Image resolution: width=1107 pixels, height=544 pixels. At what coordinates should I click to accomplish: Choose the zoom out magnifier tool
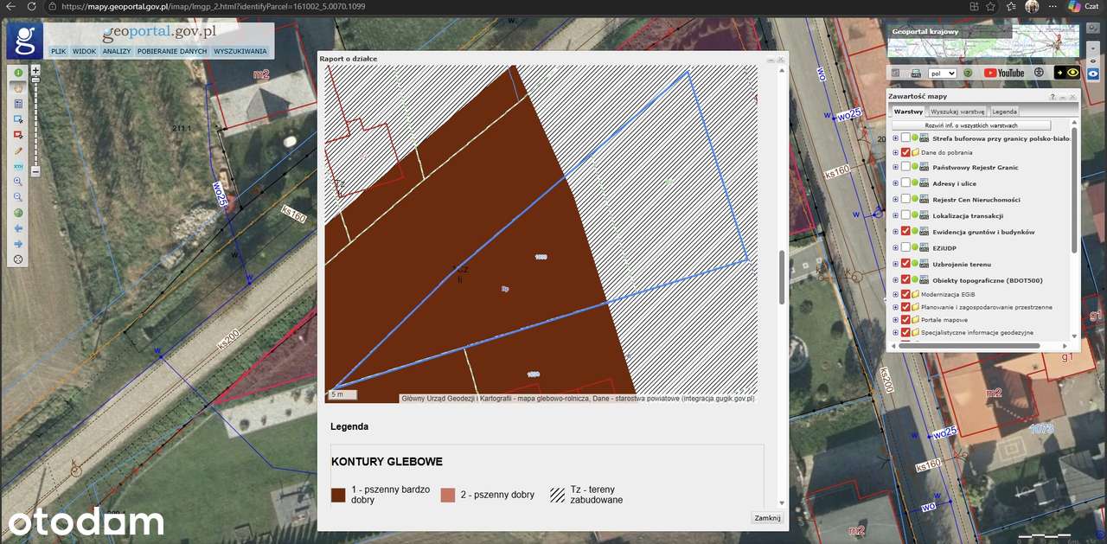tap(18, 197)
